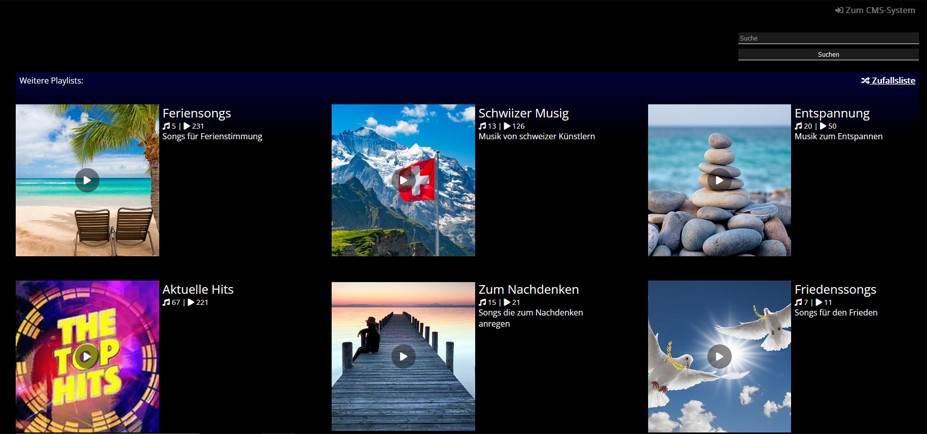Start the Entspannung playlist play button
Image resolution: width=927 pixels, height=434 pixels.
[x=719, y=180]
